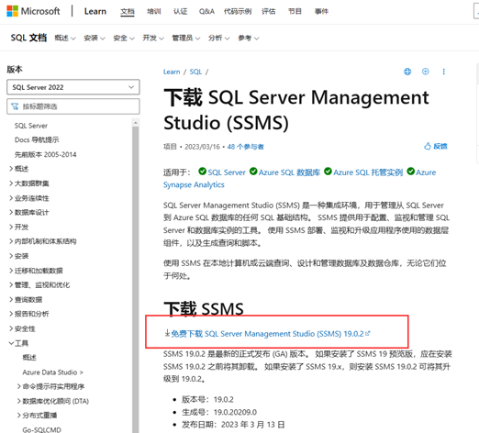Open the 节目 tab
Viewport: 479px width, 433px height.
click(x=295, y=11)
